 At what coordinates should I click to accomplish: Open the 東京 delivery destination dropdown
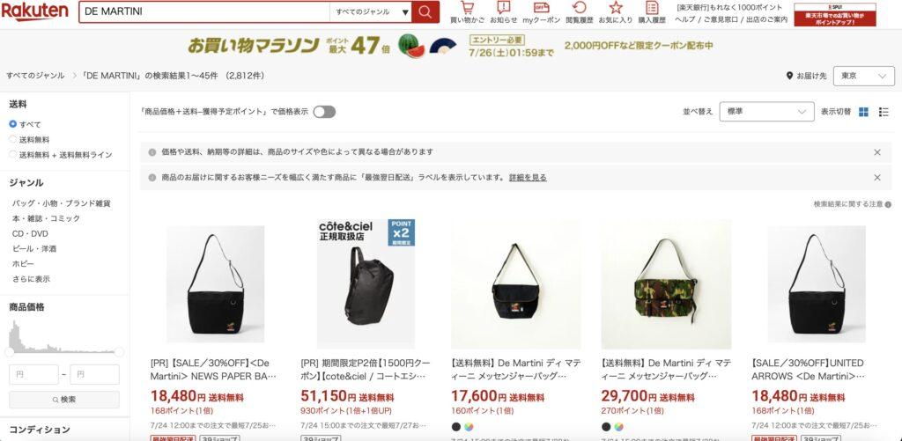tap(863, 76)
